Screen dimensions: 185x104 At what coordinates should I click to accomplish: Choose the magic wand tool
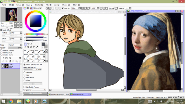pos(31,44)
